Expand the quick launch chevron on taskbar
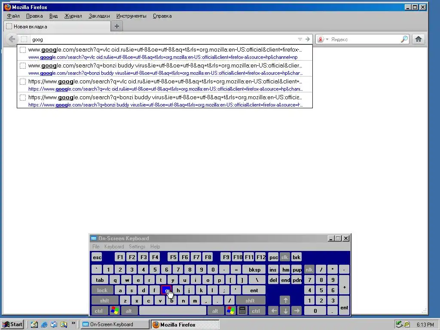The image size is (440, 330). (73, 323)
